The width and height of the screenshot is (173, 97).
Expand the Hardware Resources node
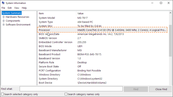pyautogui.click(x=4, y=17)
